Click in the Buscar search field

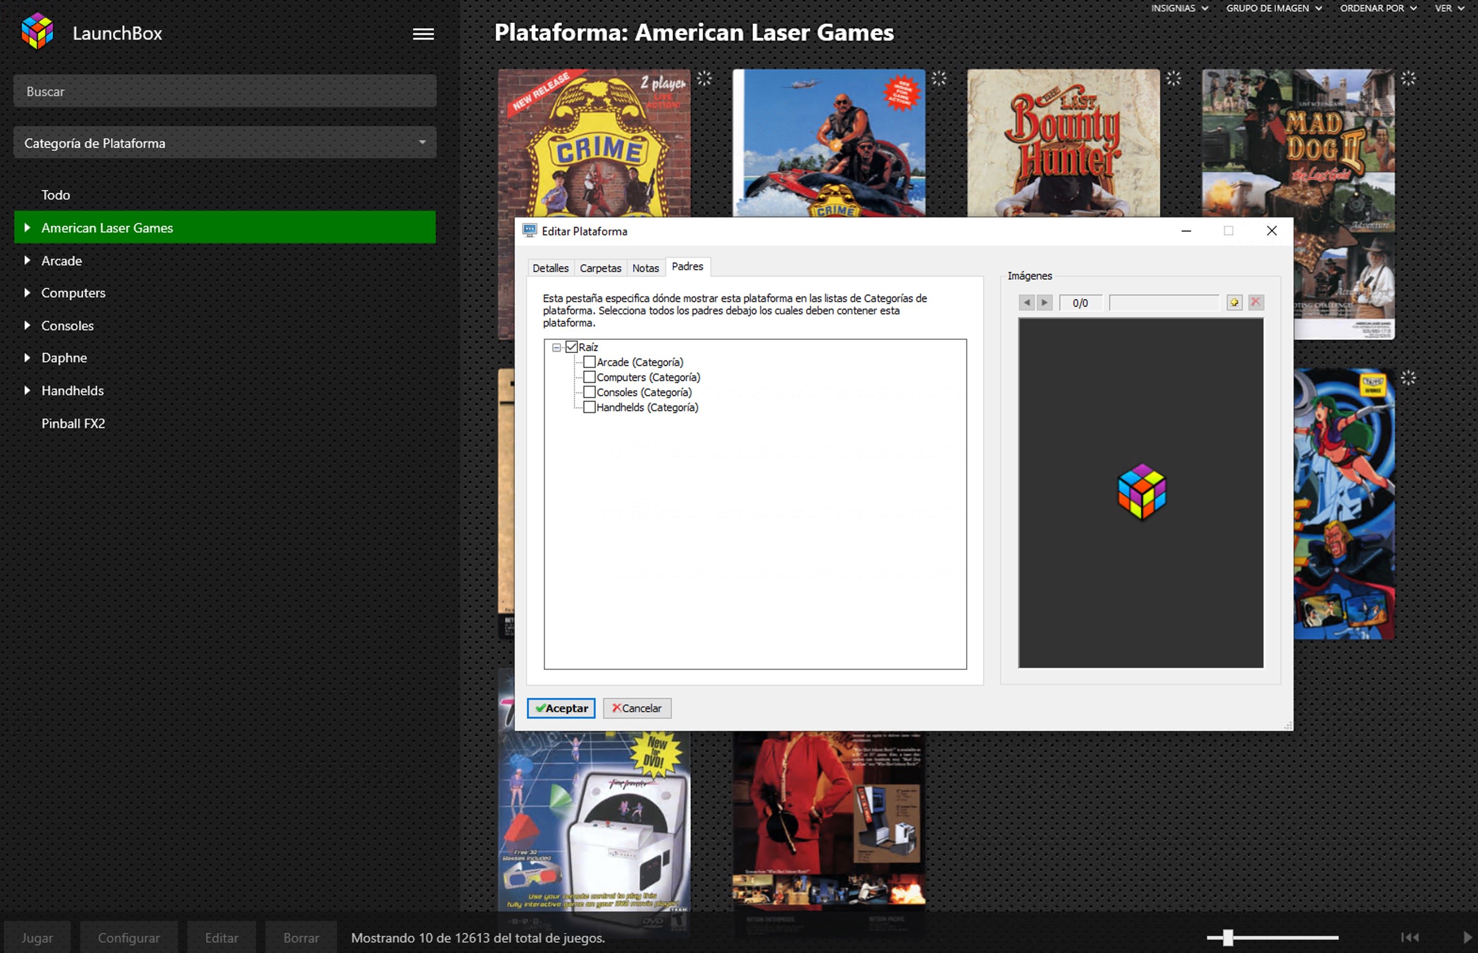coord(224,92)
